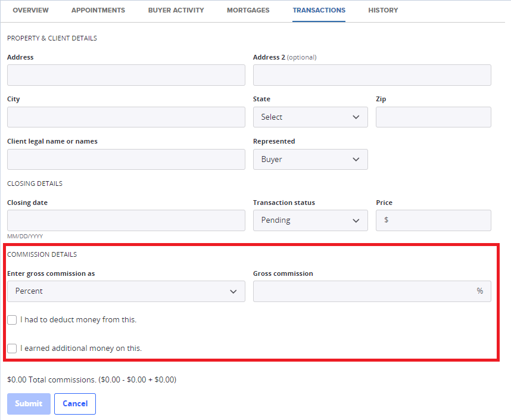Click the Submit button
This screenshot has height=420, width=511.
click(x=29, y=404)
